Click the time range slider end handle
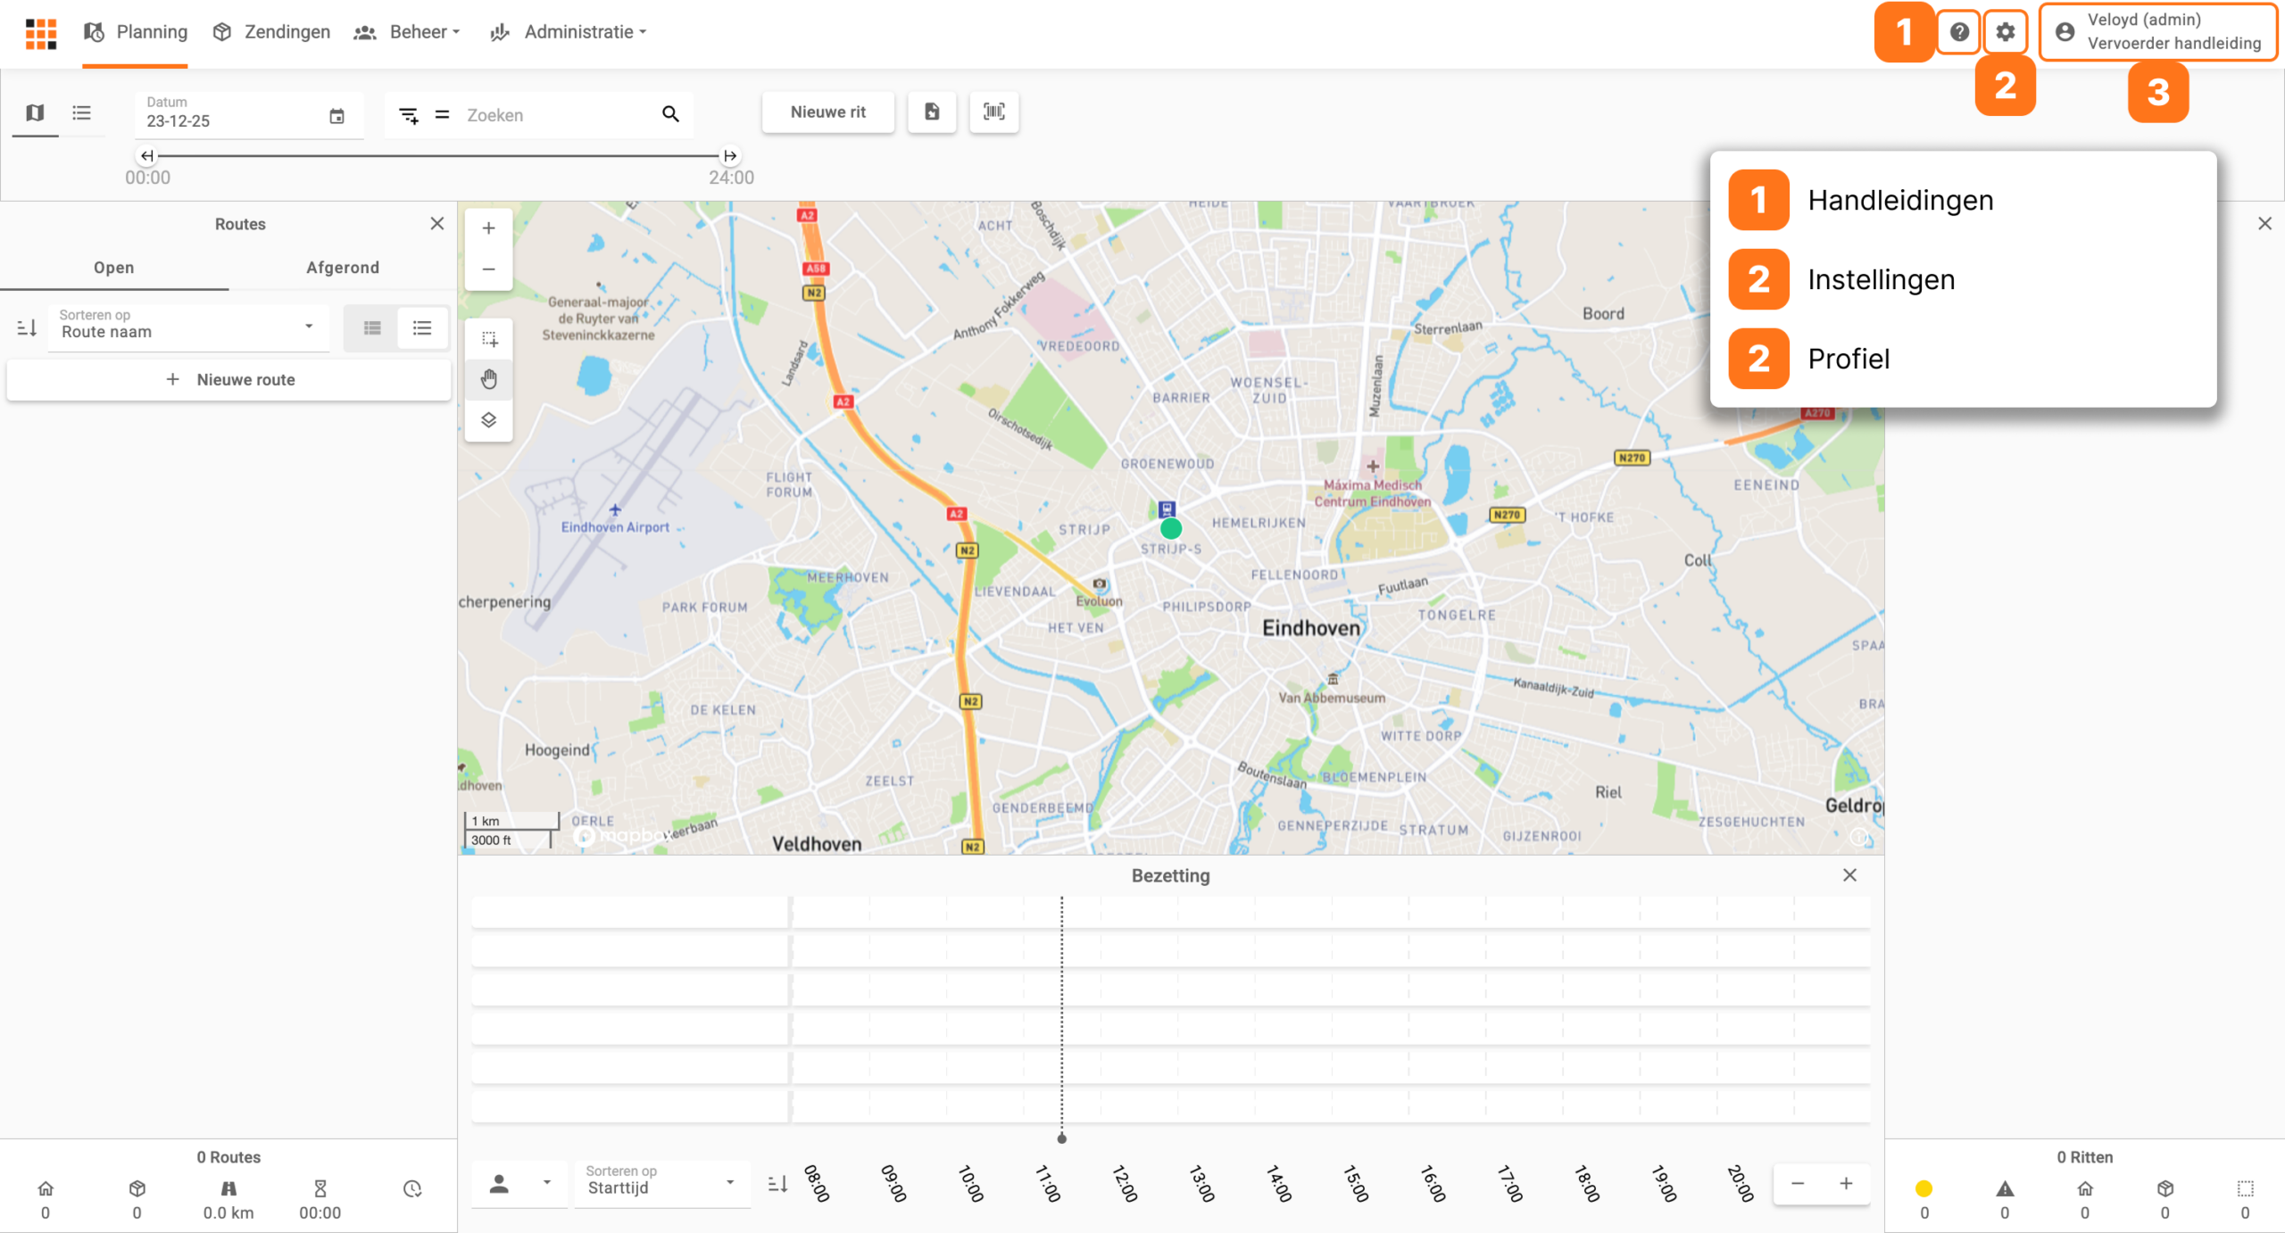 (x=730, y=155)
